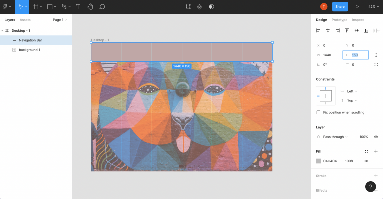Toggle layer visibility next to 100% opacity

point(376,137)
